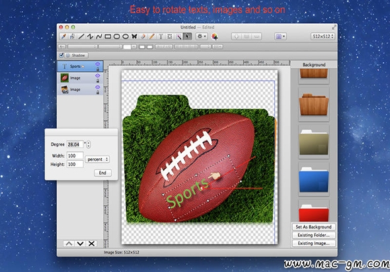Choose the blue folder background thumbnail

click(x=313, y=179)
